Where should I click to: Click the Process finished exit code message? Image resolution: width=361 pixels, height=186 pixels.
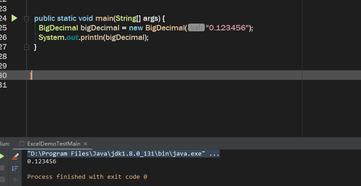tap(87, 176)
